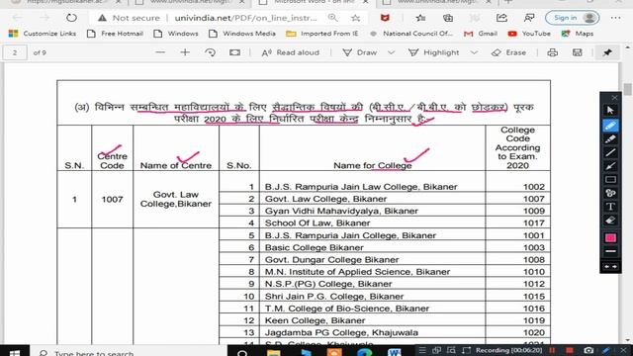Save the PDF document
The width and height of the screenshot is (633, 356).
tap(578, 52)
